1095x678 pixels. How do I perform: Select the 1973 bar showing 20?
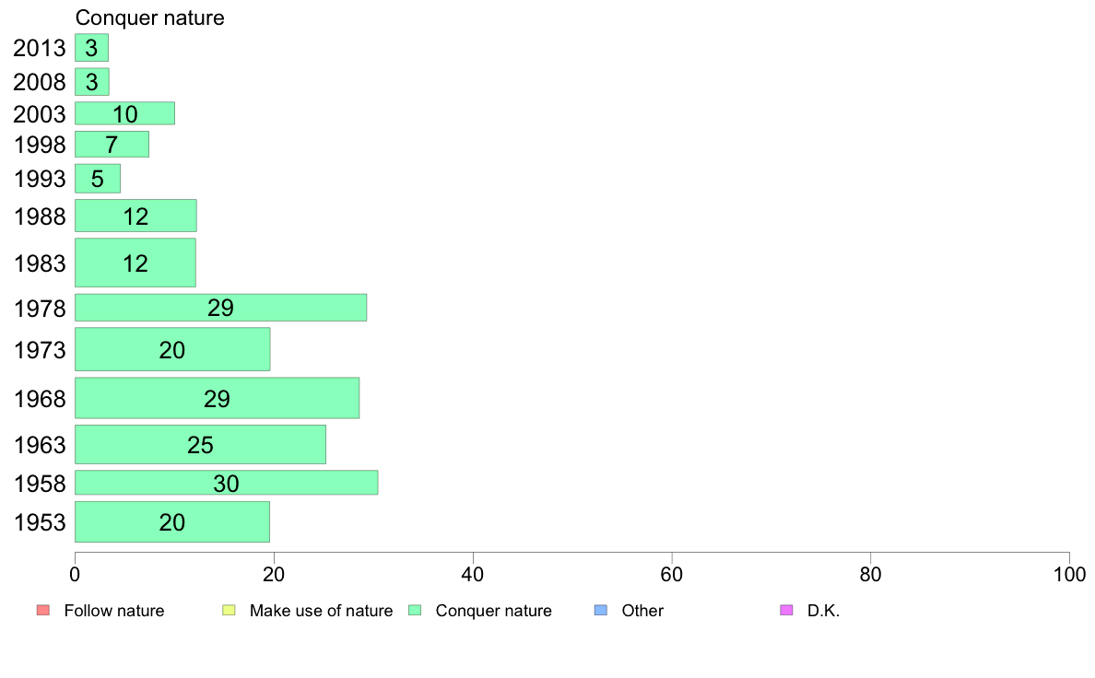pos(172,349)
